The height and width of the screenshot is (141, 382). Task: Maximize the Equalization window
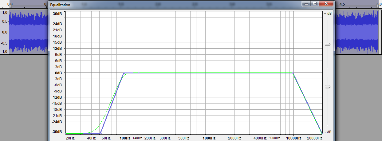[314, 4]
